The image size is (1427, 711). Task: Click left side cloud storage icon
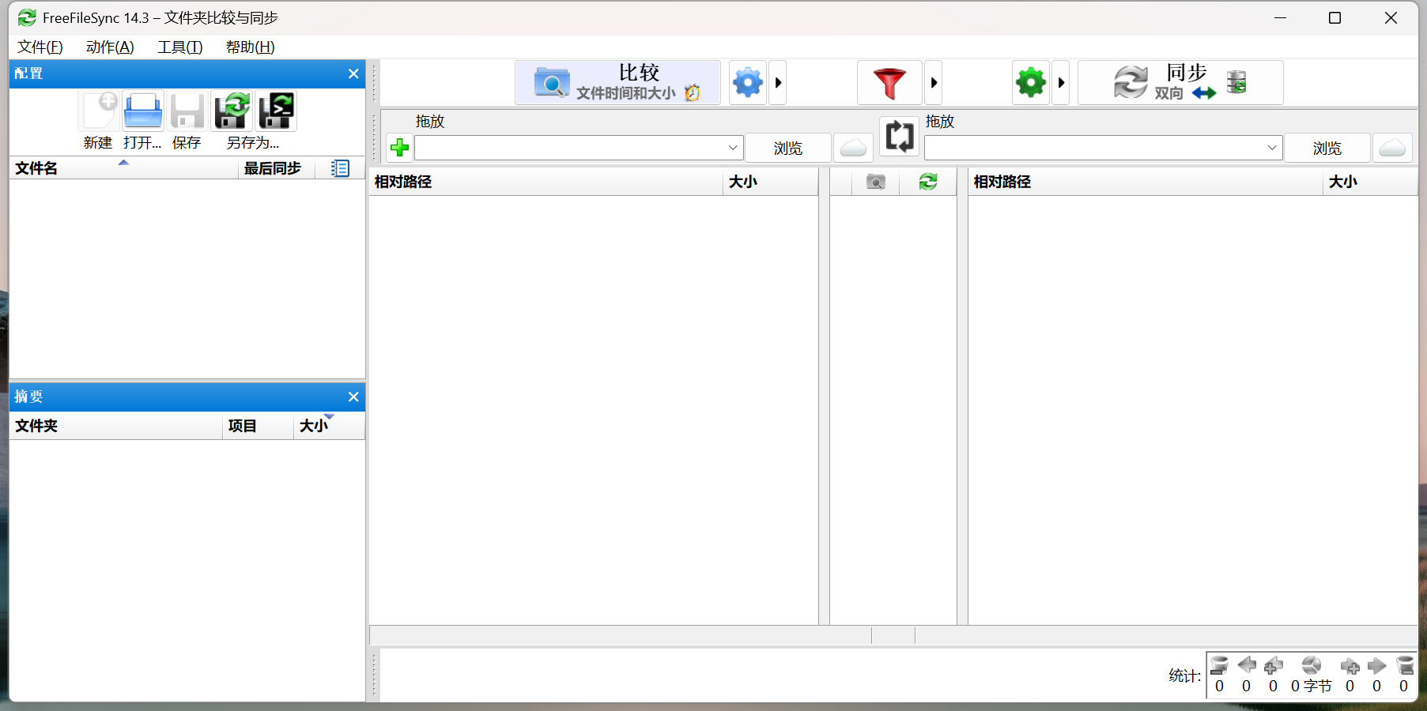(x=853, y=148)
